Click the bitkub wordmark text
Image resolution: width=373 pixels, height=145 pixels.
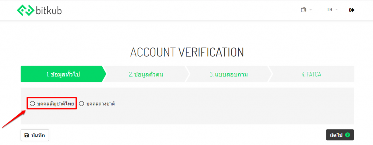pos(49,11)
